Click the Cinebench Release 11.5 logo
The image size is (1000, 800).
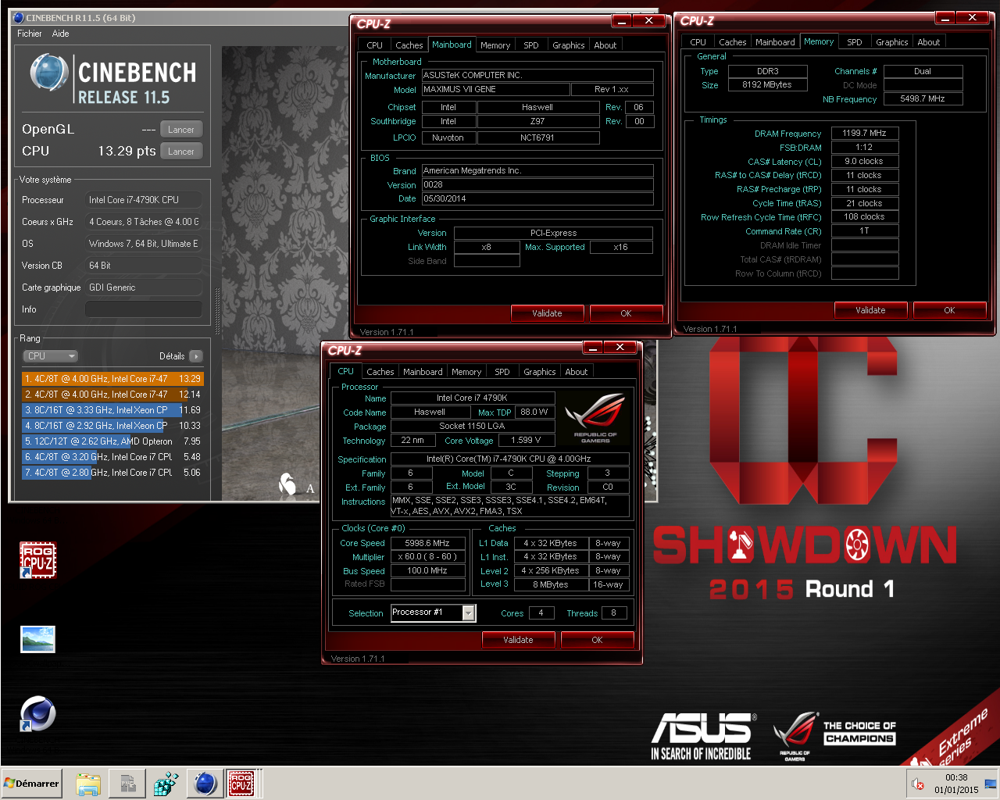112,80
